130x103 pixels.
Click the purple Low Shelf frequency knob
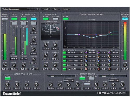pyautogui.click(x=86, y=52)
